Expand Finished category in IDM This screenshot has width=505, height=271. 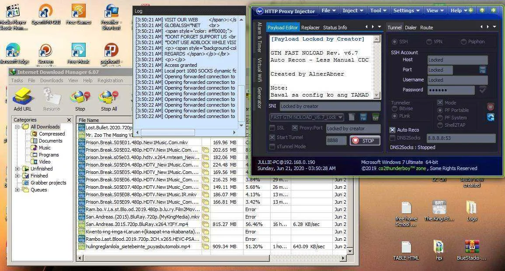pos(17,176)
